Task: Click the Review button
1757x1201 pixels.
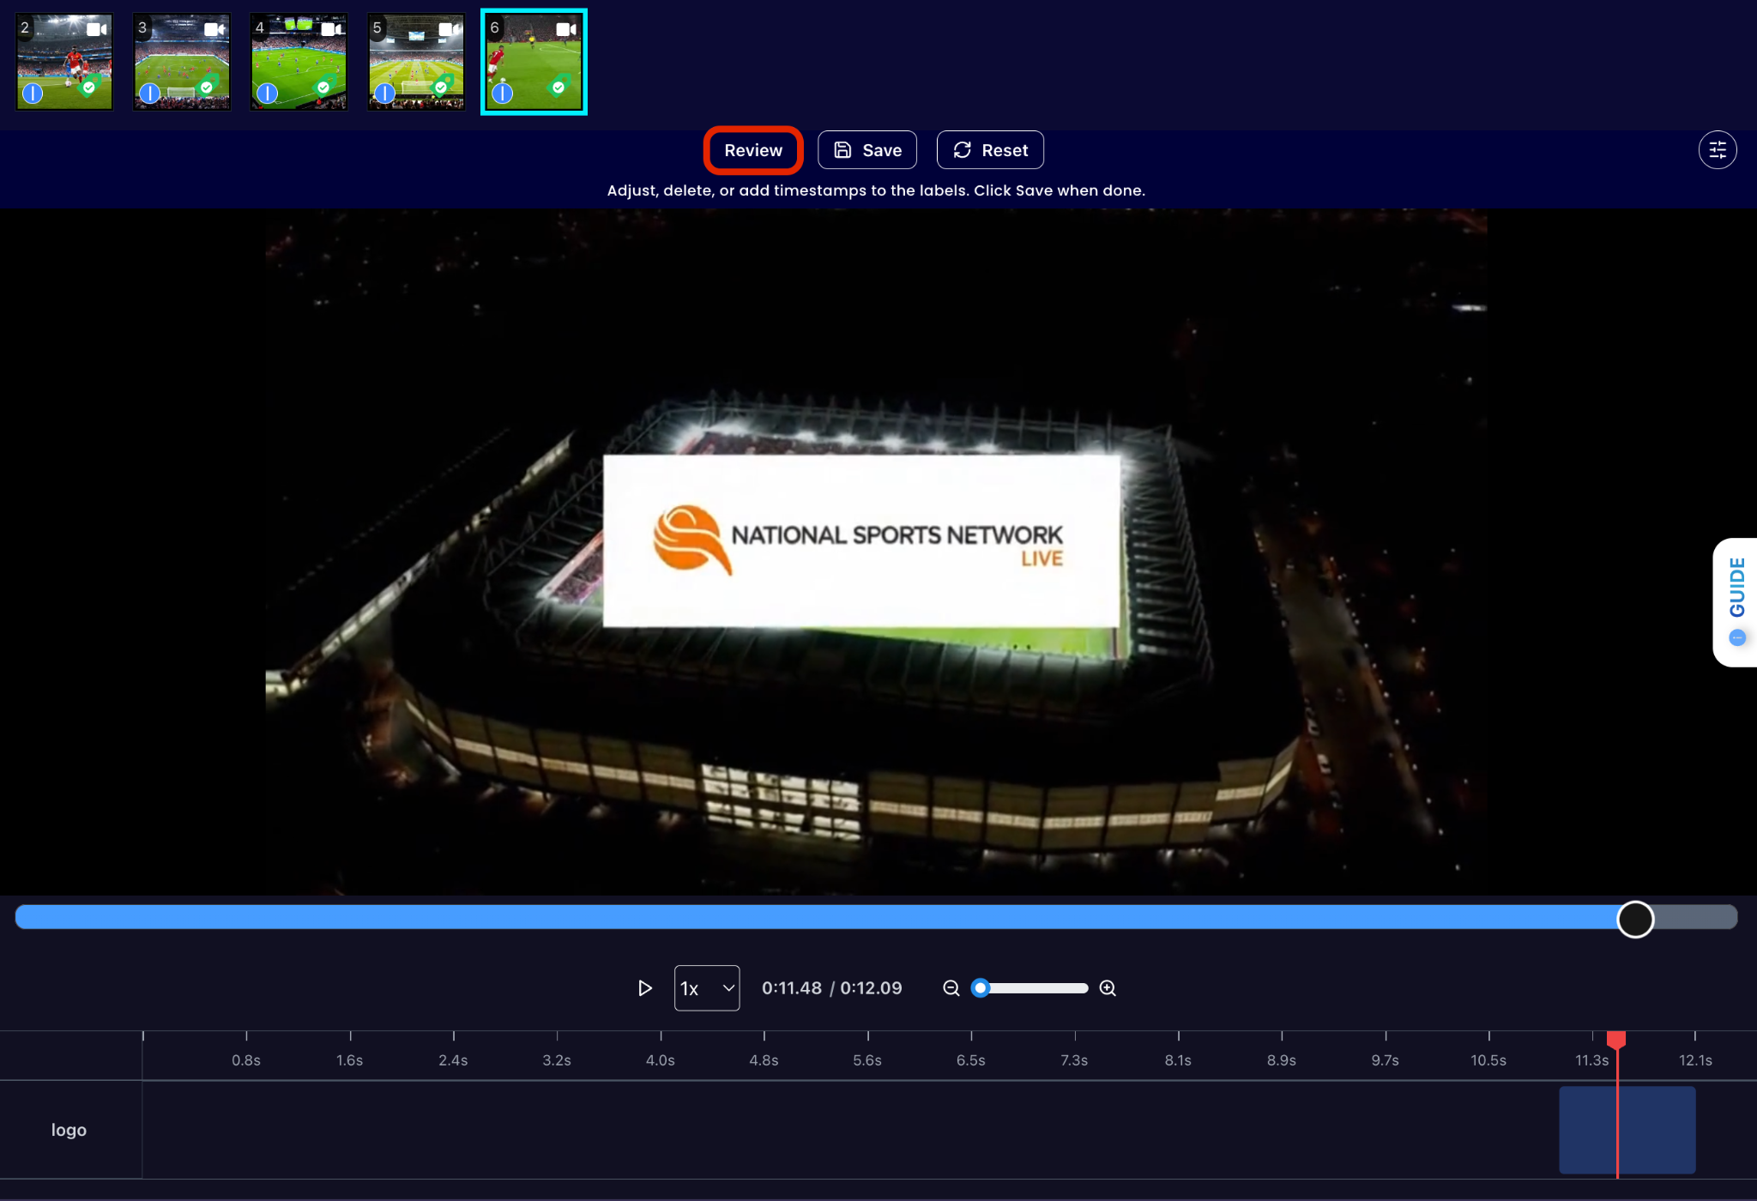Action: click(x=752, y=150)
